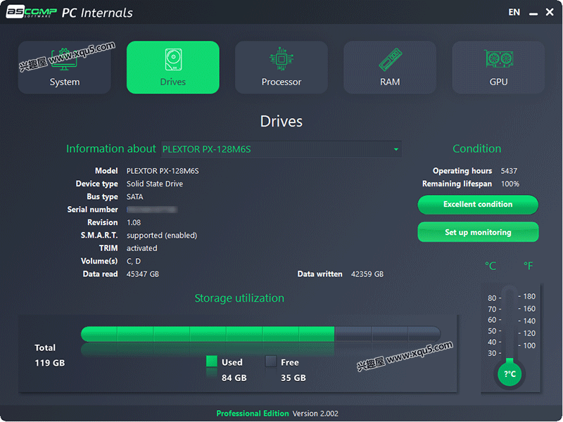Switch to the Drives tab
The image size is (563, 422).
pos(172,67)
